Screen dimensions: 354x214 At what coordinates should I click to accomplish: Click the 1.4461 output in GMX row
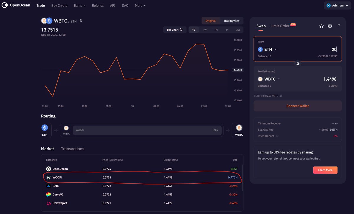168,186
